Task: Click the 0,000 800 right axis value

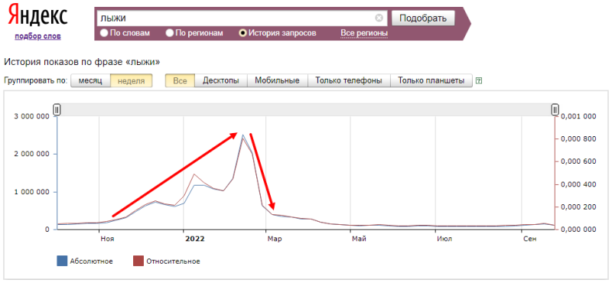Action: click(x=578, y=139)
